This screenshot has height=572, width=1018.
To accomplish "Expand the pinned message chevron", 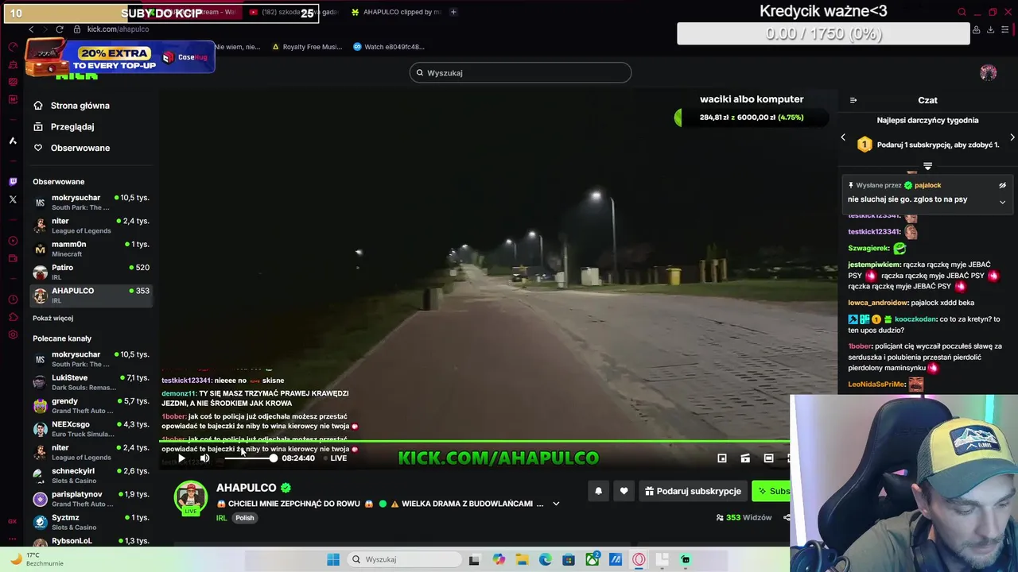I will (1002, 202).
